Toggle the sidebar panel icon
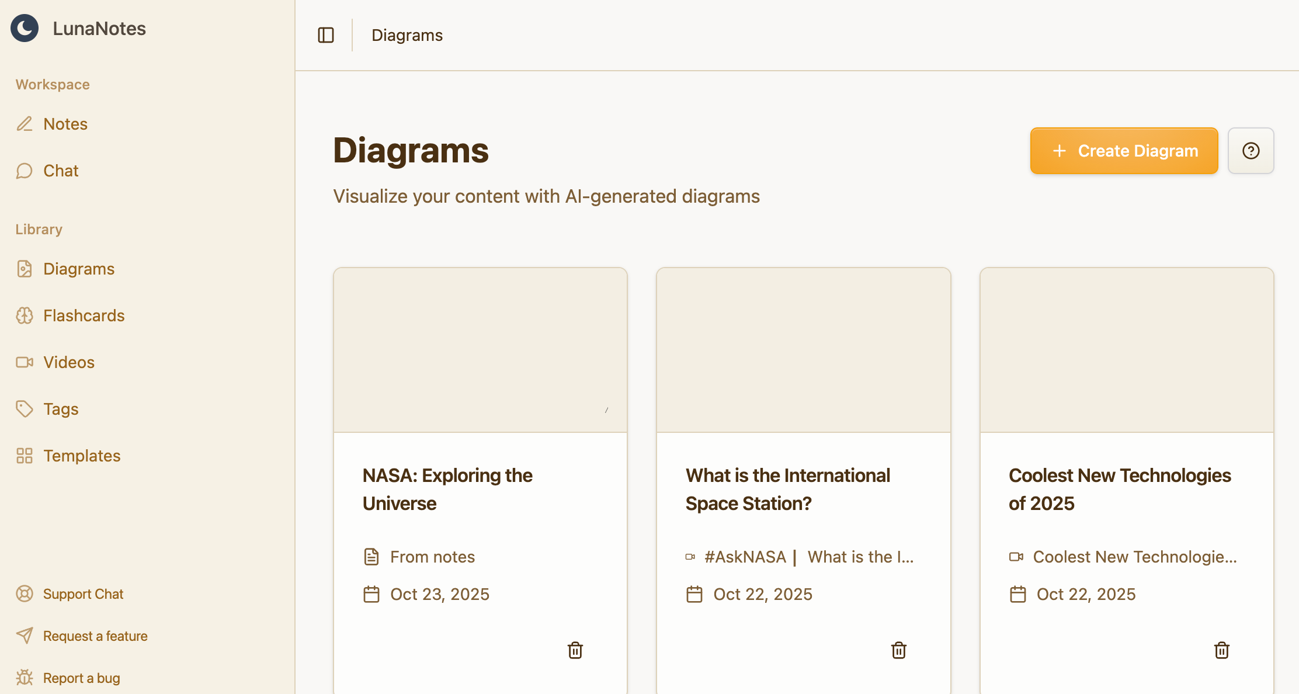 (326, 35)
